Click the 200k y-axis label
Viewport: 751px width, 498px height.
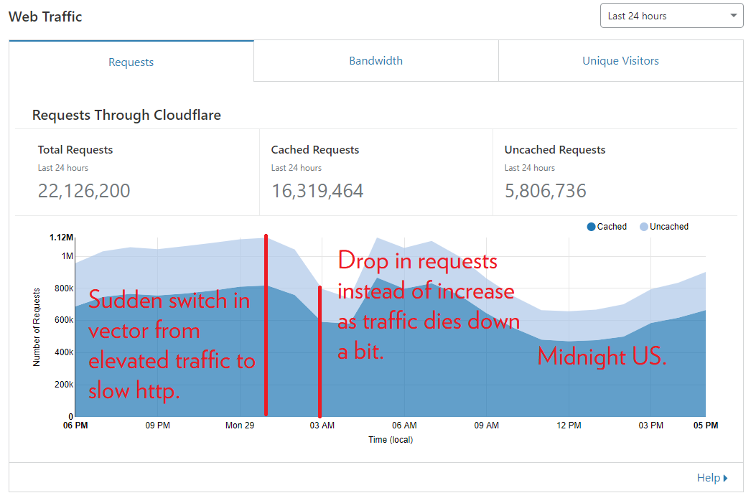tap(64, 384)
